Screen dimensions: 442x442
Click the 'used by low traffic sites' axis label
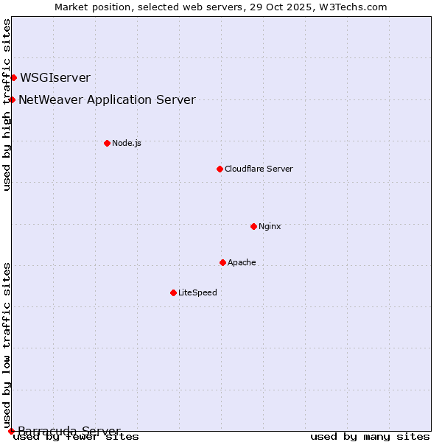(7, 344)
